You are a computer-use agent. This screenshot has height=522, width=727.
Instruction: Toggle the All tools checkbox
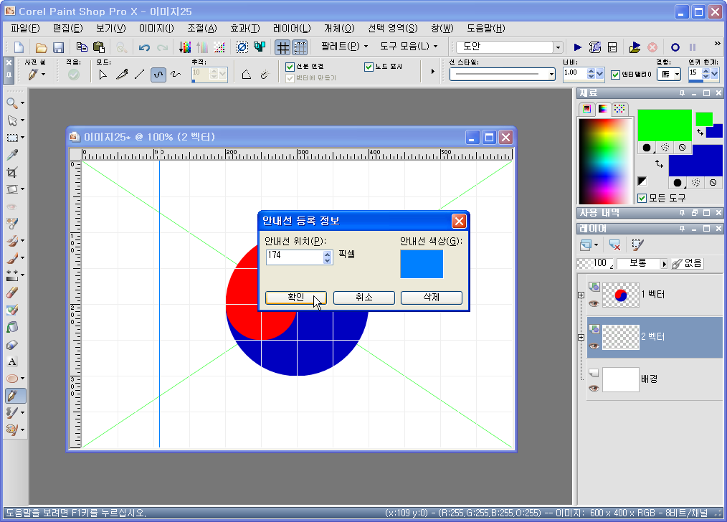(x=642, y=199)
